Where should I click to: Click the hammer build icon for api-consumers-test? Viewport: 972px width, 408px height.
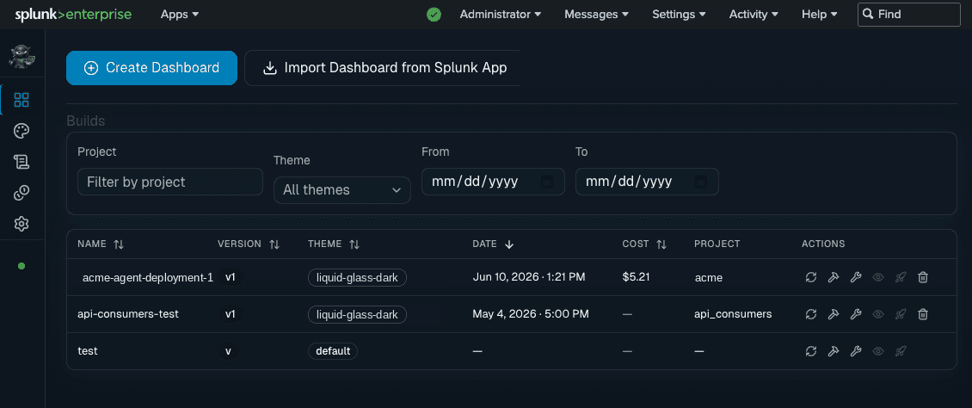point(834,314)
